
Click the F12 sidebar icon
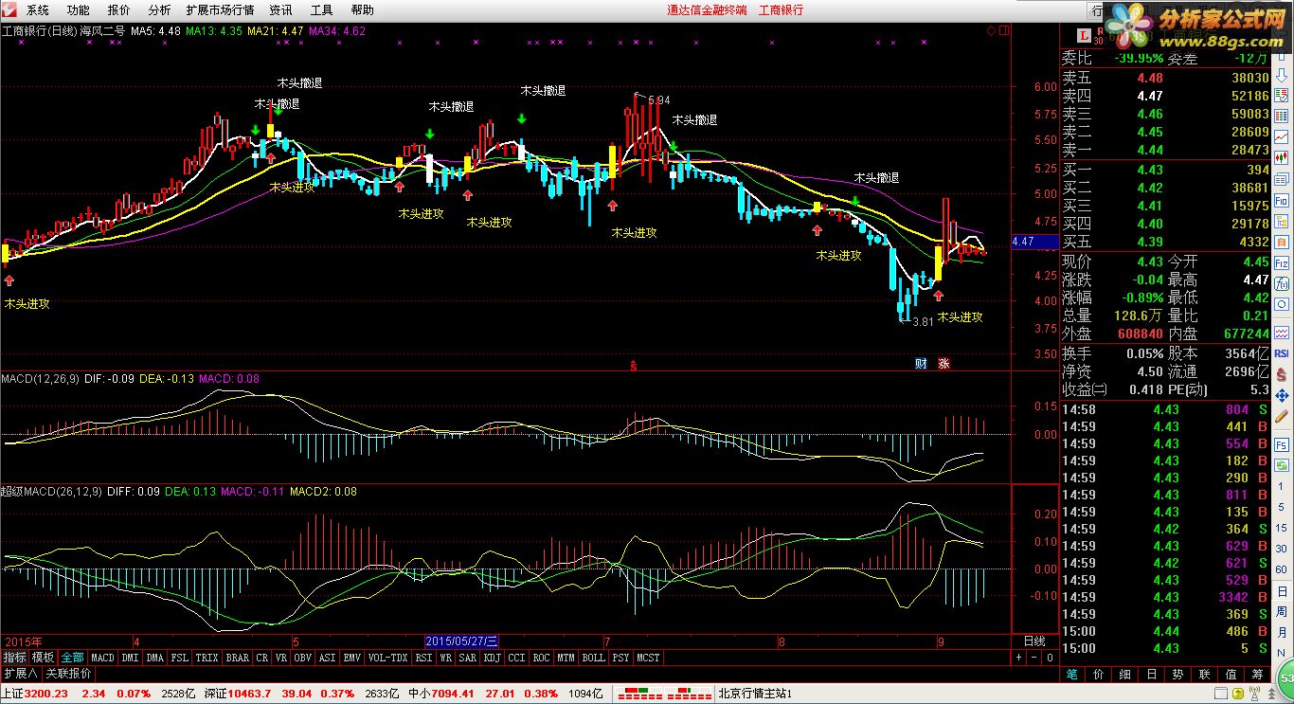pyautogui.click(x=1283, y=262)
